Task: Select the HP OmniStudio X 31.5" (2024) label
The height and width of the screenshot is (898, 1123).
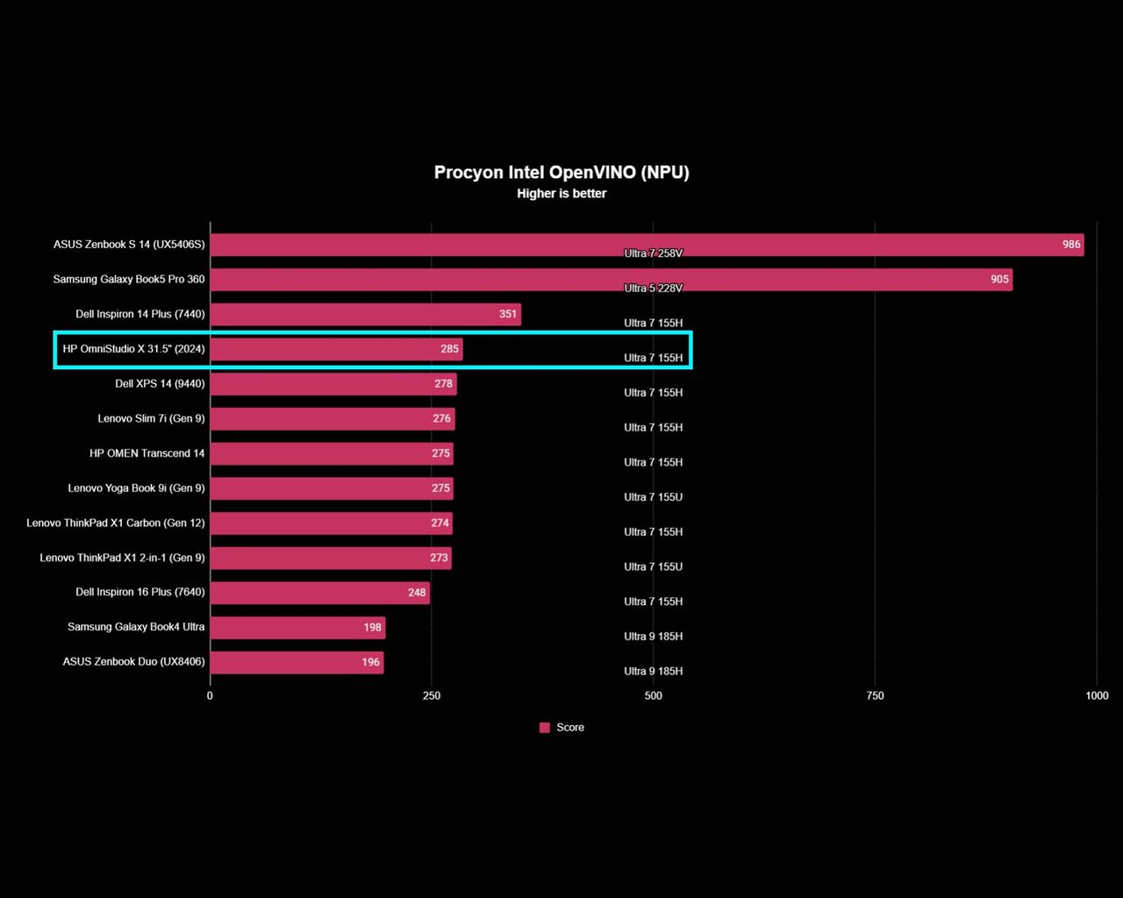Action: (x=133, y=349)
